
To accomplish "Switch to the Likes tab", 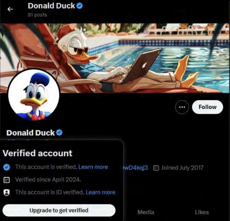I will point(202,212).
